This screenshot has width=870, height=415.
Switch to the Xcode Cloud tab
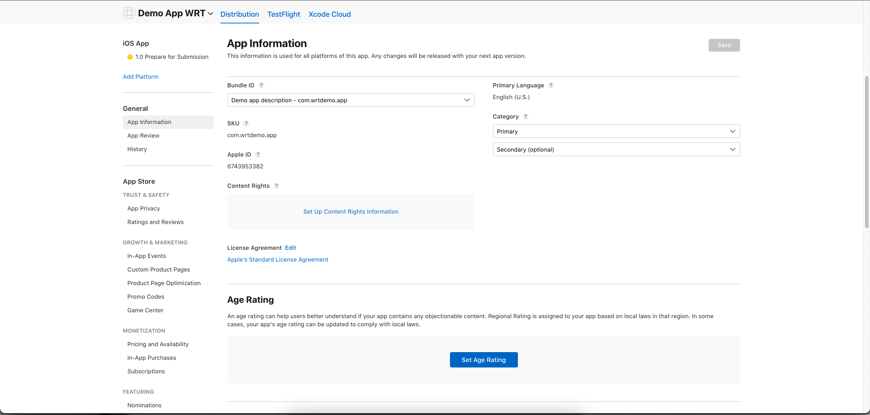tap(329, 14)
